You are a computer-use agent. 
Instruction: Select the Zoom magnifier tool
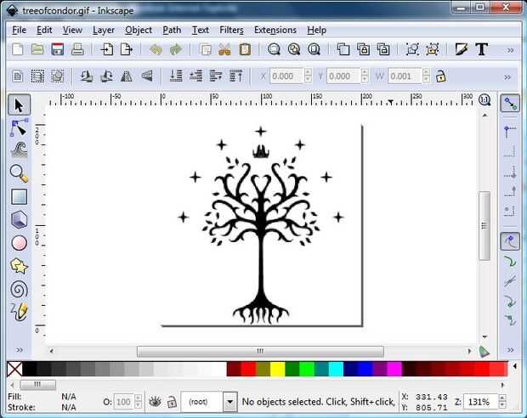[x=19, y=173]
